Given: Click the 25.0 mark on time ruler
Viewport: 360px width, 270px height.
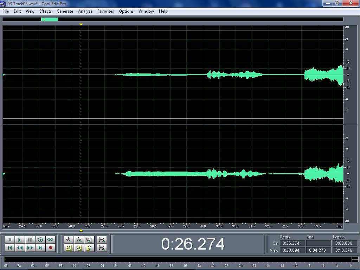Looking at the screenshot, I should click(39, 226).
